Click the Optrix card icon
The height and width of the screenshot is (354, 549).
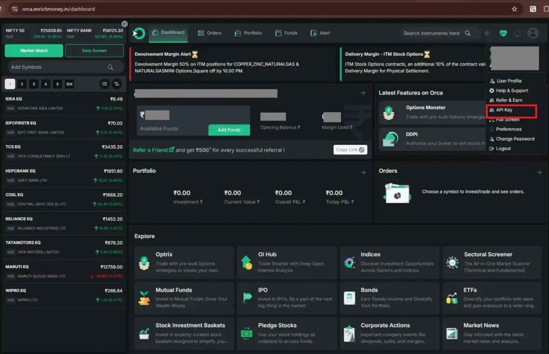(x=144, y=263)
